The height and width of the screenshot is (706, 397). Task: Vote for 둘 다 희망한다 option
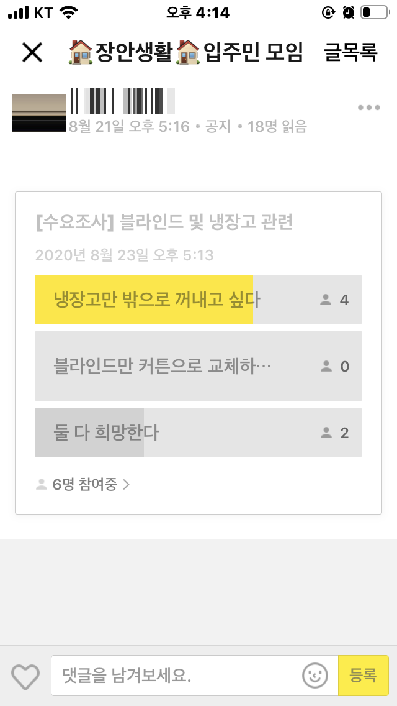[x=198, y=433]
